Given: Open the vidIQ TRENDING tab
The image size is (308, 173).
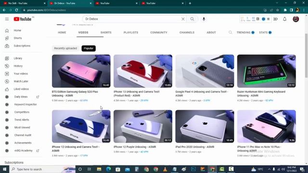Looking at the screenshot, I should click(x=245, y=32).
